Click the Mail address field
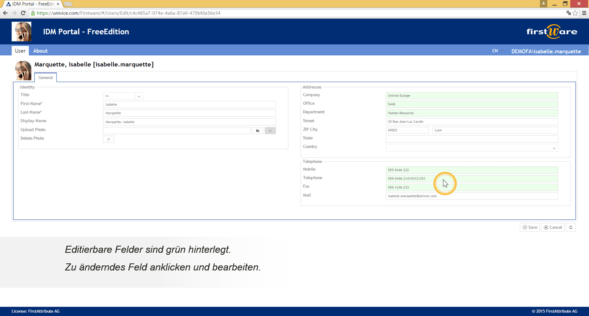The image size is (589, 316). (472, 196)
